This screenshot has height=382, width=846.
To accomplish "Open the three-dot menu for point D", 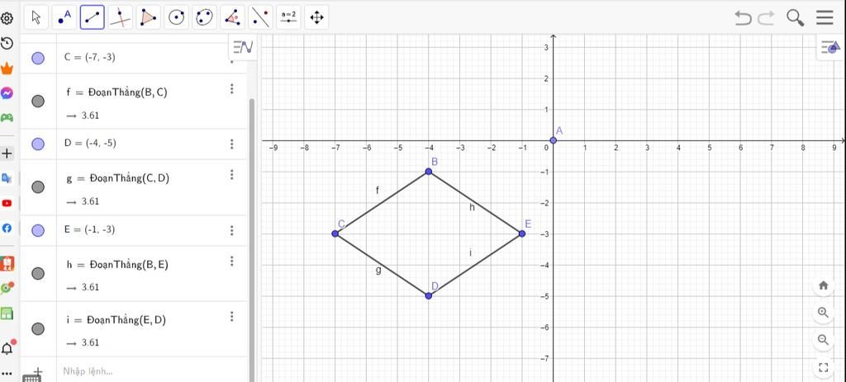I will point(232,144).
